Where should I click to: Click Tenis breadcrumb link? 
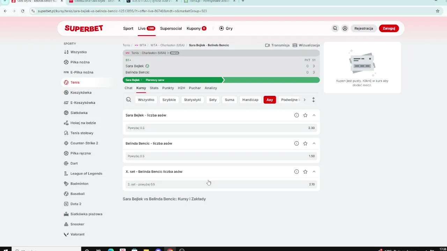coord(126,45)
